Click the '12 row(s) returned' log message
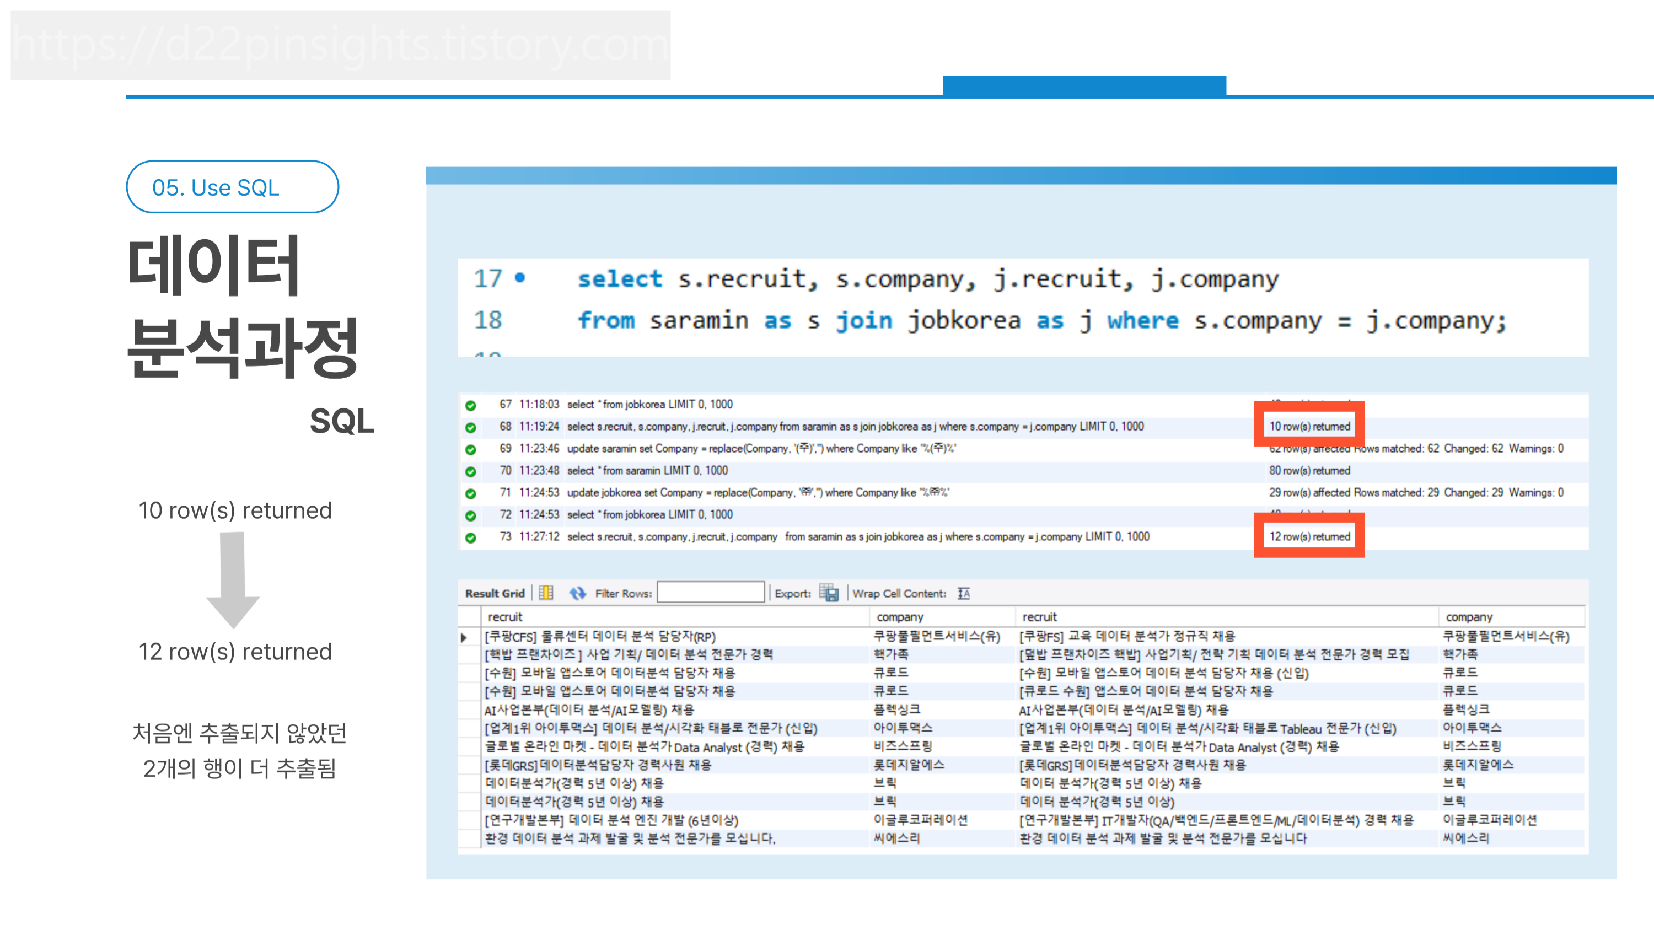The image size is (1654, 930). click(1310, 536)
